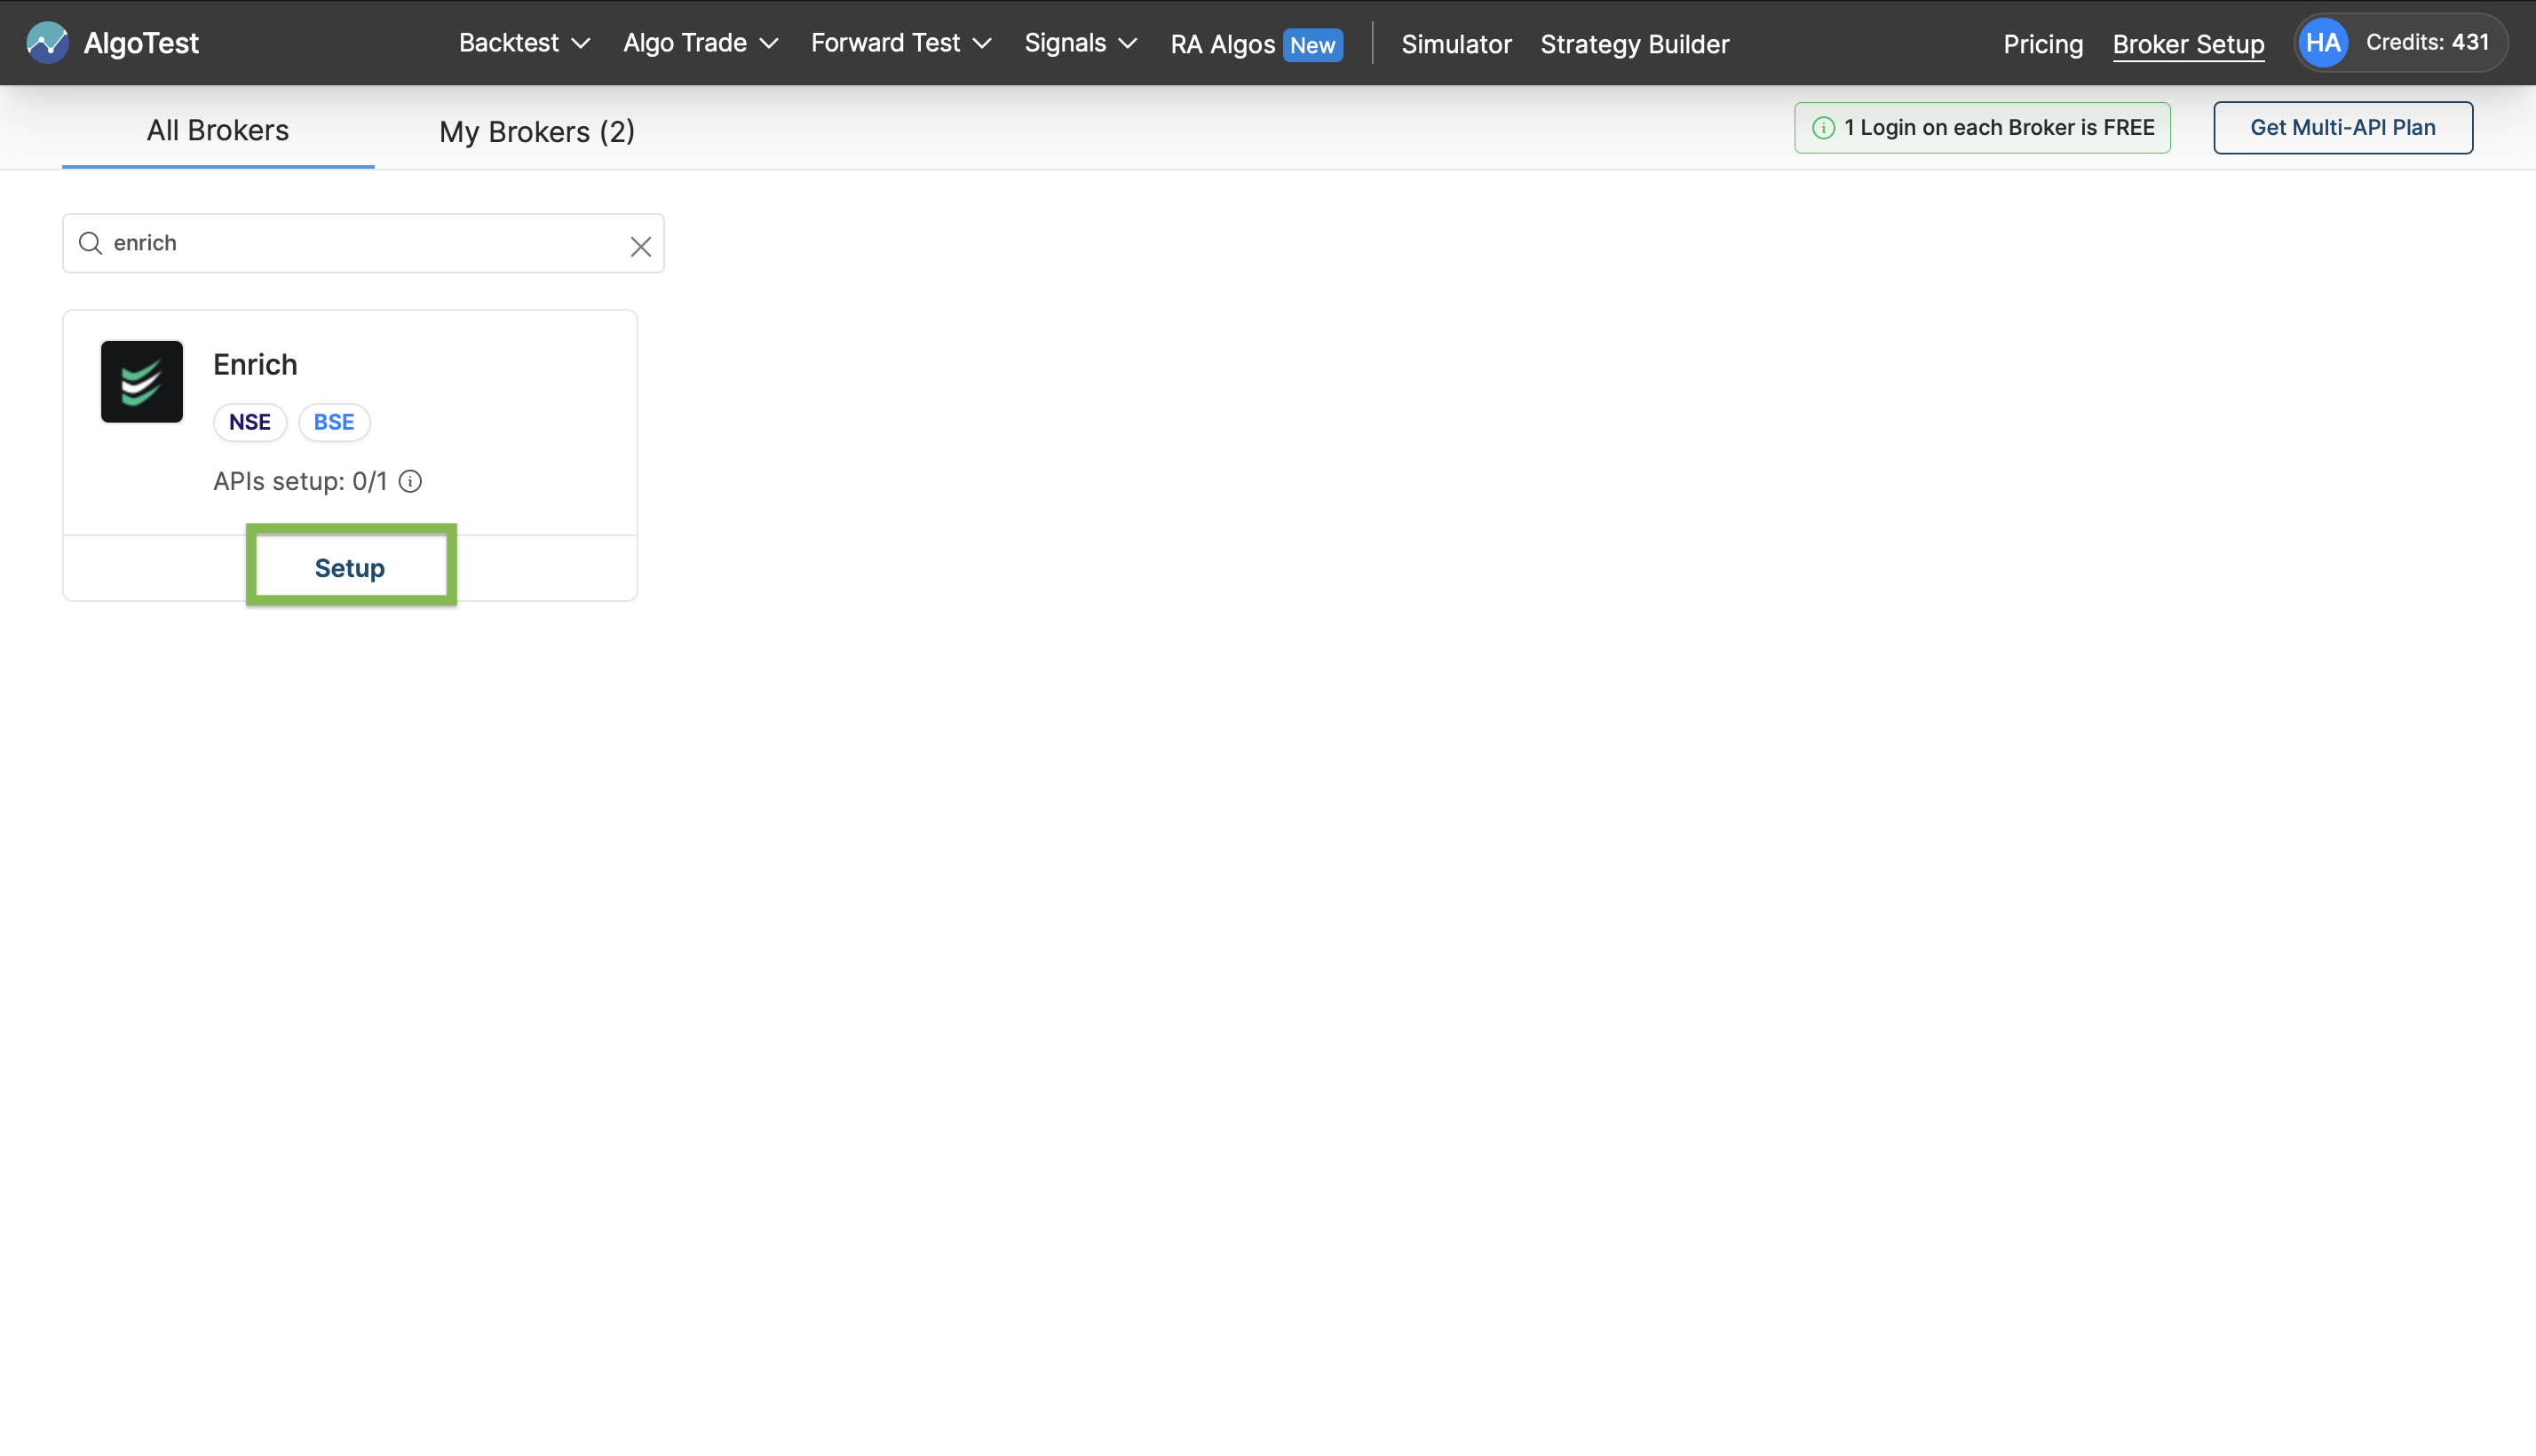Screen dimensions: 2536x1456
Task: Click the search magnifier icon
Action: (x=90, y=243)
